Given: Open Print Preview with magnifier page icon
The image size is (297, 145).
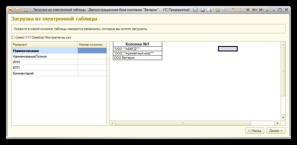Looking at the screenshot, I should (209, 10).
